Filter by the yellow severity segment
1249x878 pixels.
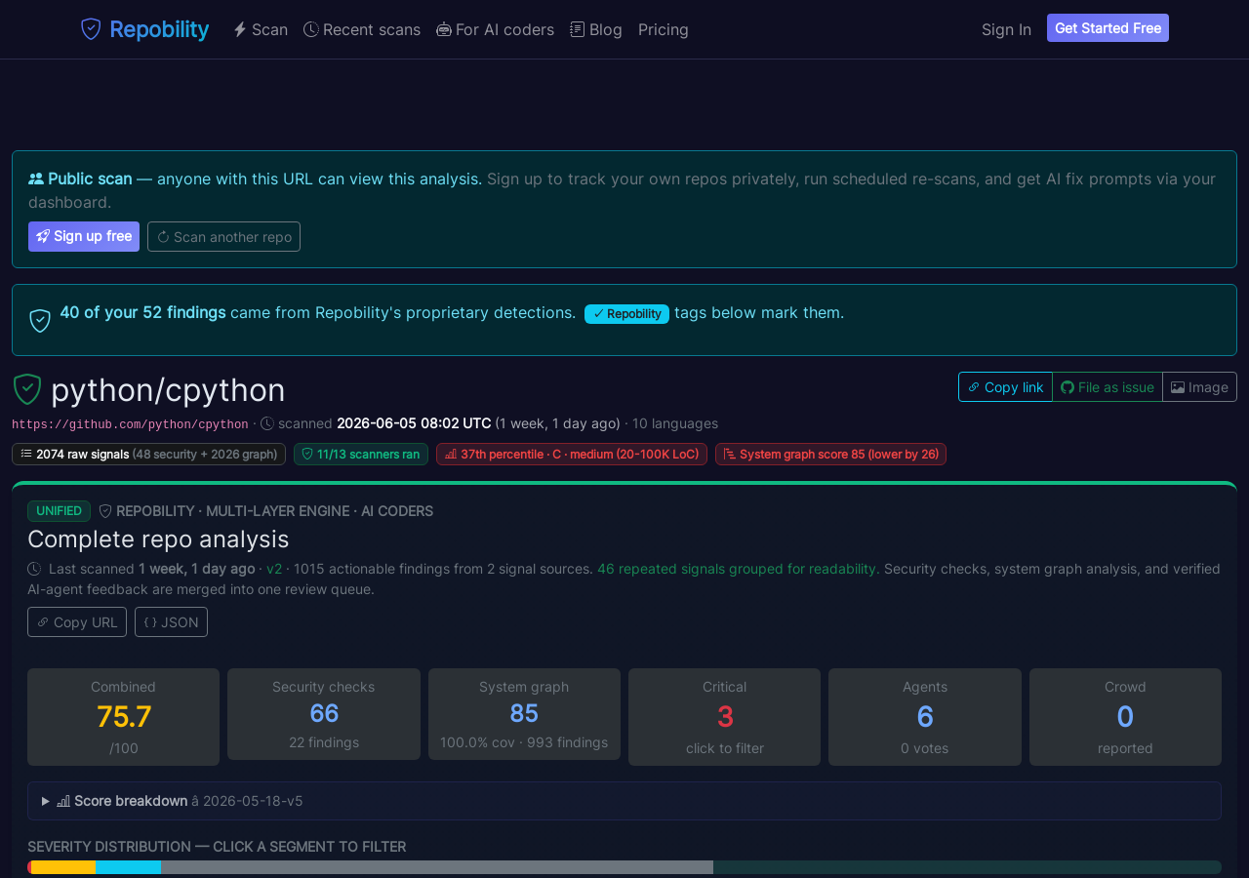[63, 867]
